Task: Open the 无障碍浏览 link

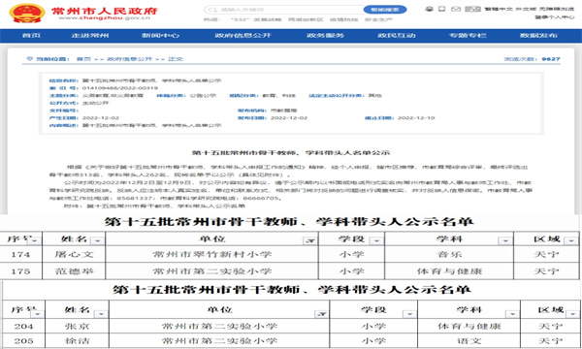Action: coord(557,9)
